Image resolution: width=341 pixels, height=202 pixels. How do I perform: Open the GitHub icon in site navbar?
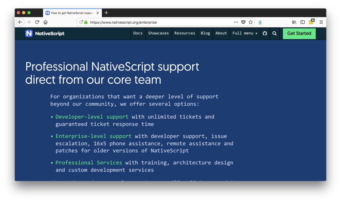click(265, 33)
